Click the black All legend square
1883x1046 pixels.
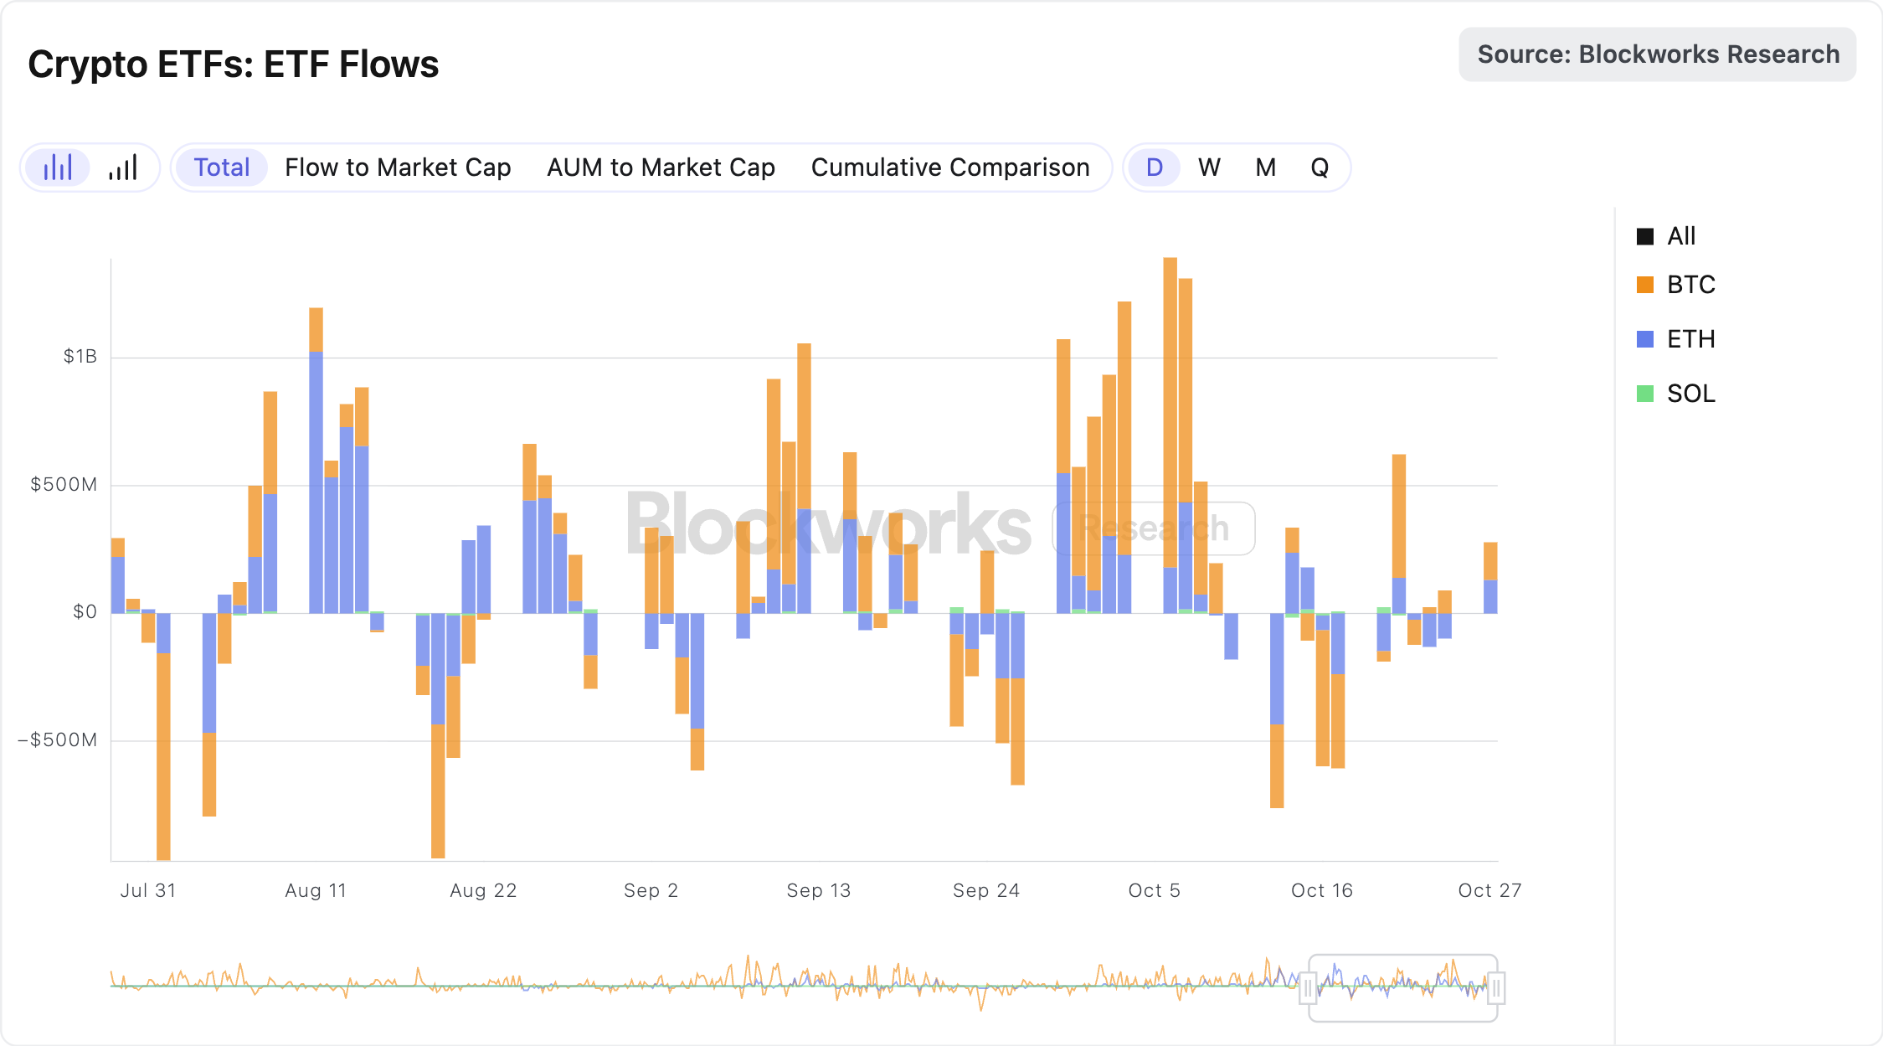pos(1644,236)
